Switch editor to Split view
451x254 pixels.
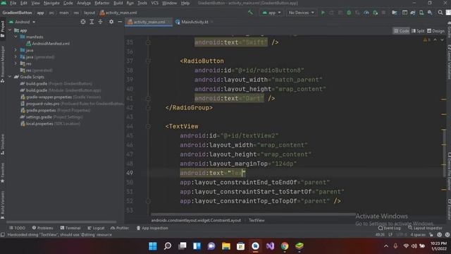(x=418, y=31)
